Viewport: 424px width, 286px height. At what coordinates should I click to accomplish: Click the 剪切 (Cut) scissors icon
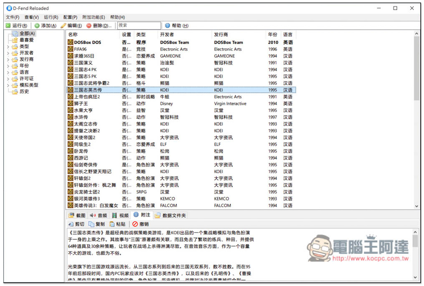tap(71, 224)
